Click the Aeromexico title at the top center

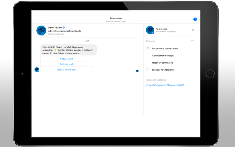pos(116,18)
